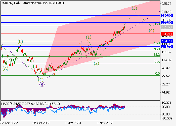Image resolution: width=176 pixels, height=126 pixels.
Task: Click the green (2) wave label
Action: pos(96,64)
